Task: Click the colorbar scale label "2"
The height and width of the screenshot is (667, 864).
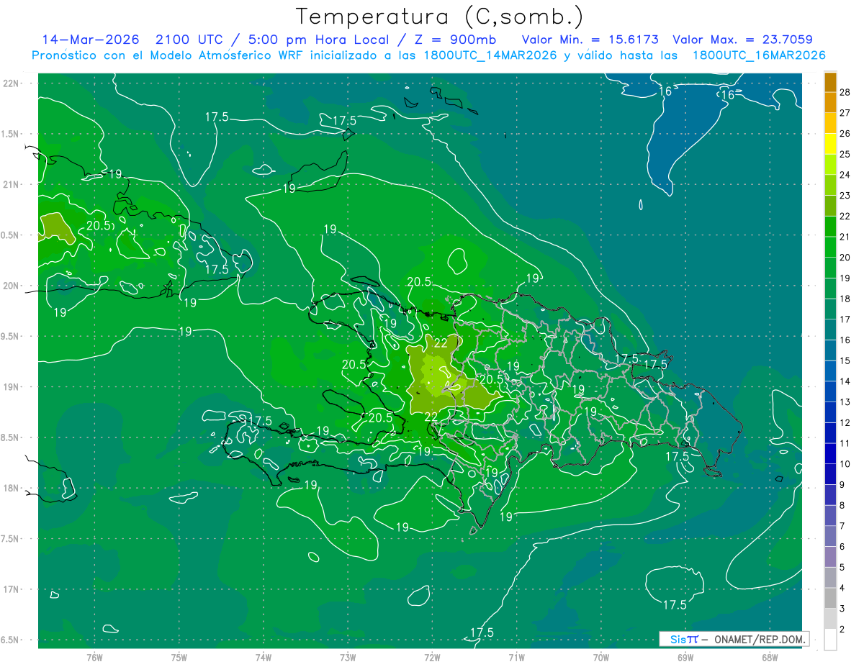Action: (x=842, y=630)
